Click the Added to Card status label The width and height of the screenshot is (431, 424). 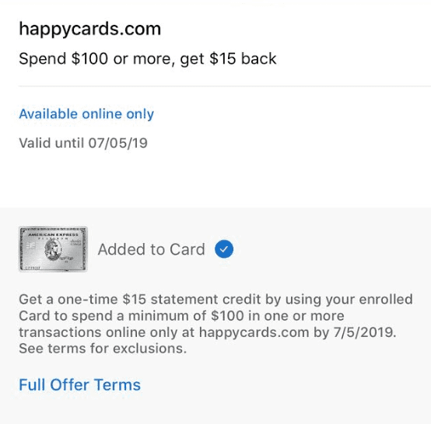click(x=152, y=249)
